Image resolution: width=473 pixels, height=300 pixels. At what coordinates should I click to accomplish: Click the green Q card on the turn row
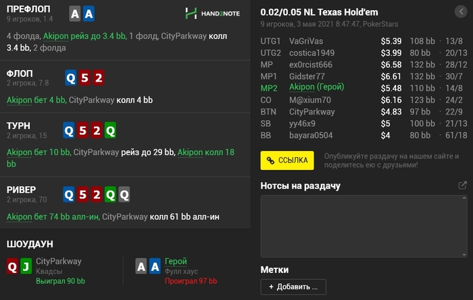110,129
